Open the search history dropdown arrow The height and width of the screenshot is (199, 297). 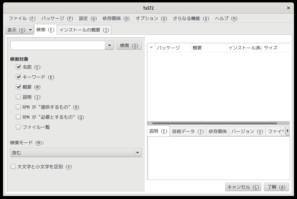109,45
